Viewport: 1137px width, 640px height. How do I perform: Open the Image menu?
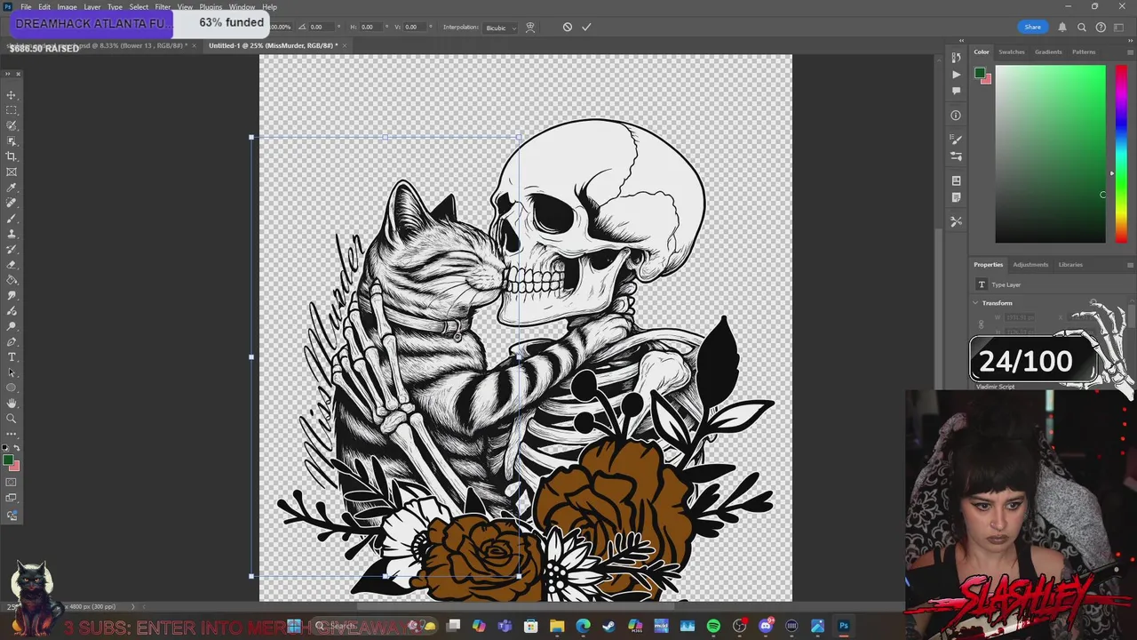pos(67,7)
